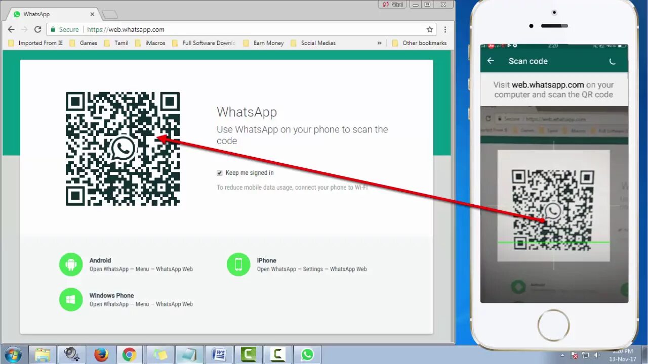Click the Android label text
The width and height of the screenshot is (648, 364).
100,260
